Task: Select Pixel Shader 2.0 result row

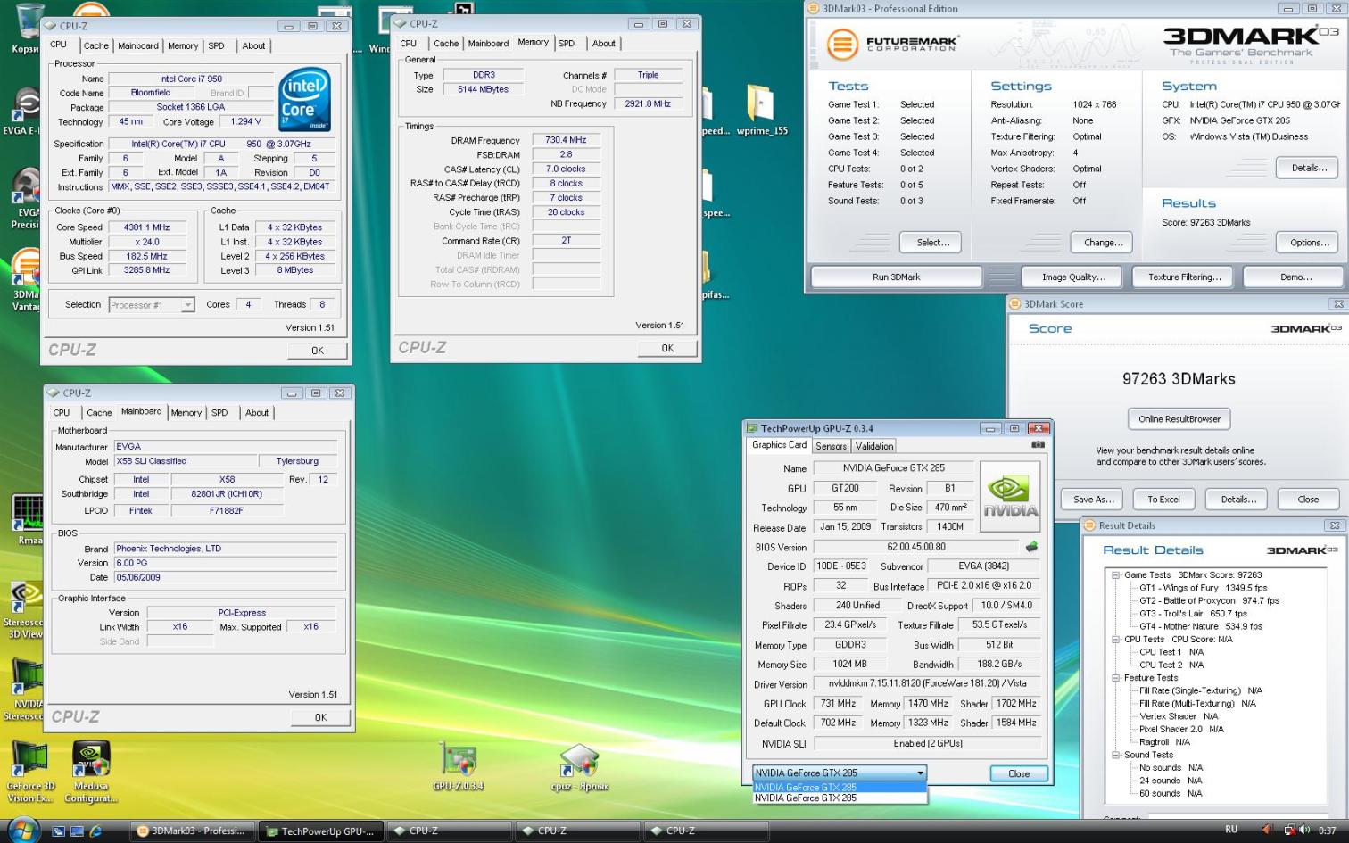Action: pos(1181,729)
